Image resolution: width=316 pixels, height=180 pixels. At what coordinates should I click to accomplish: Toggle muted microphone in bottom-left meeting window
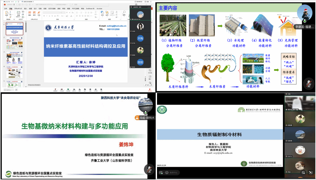pos(149,170)
